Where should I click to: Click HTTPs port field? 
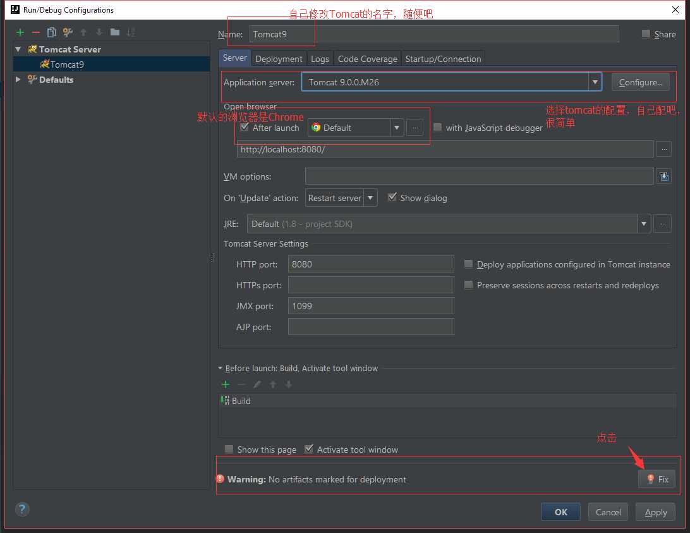tap(371, 285)
